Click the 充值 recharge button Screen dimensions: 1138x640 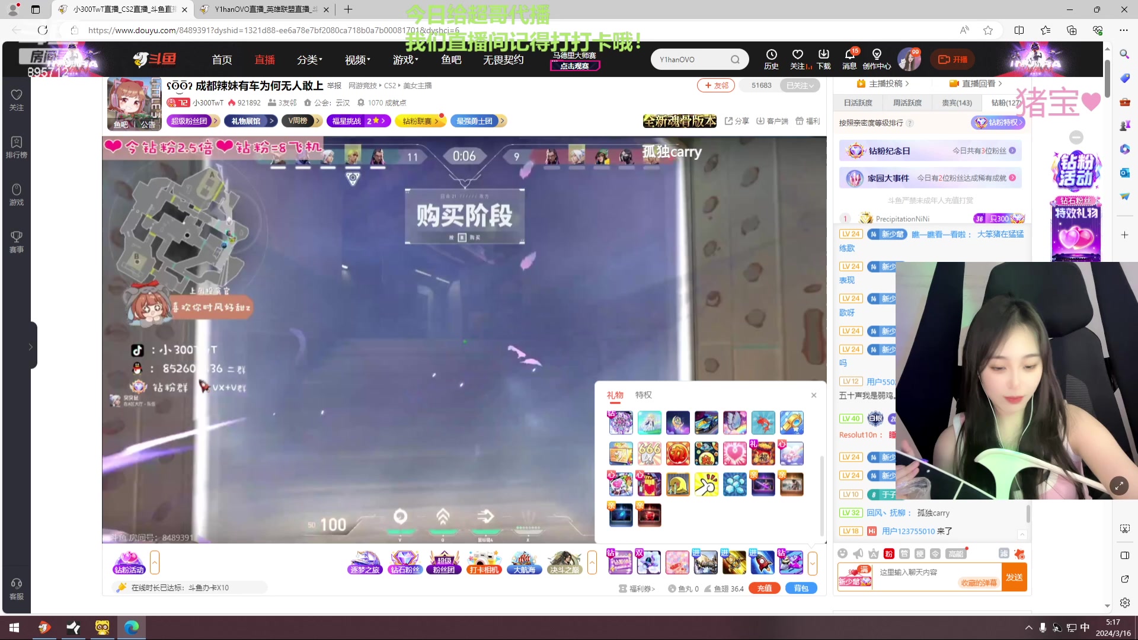[x=764, y=588]
